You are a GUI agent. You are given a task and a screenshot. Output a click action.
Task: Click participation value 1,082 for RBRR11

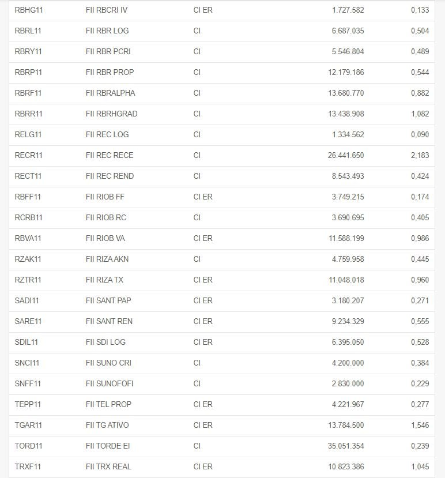(420, 114)
